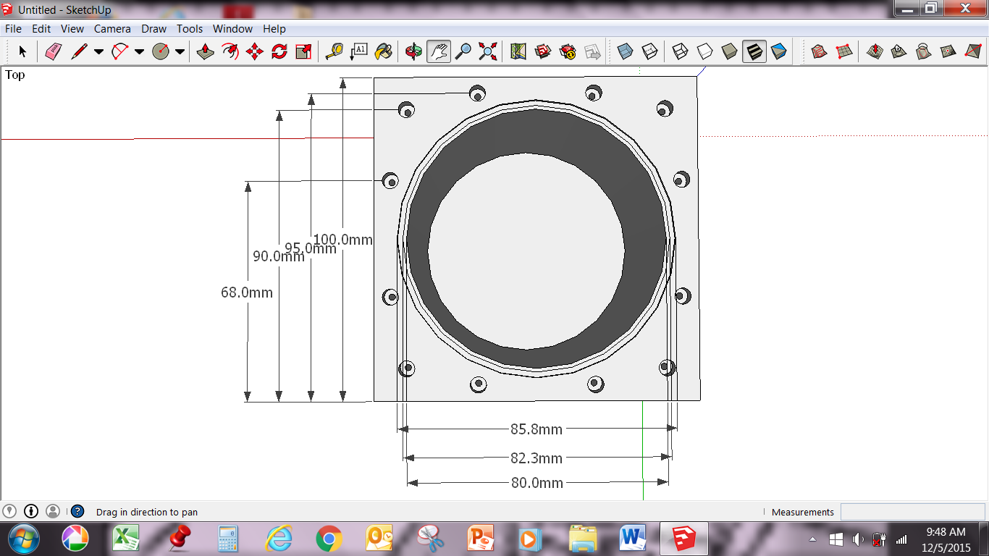Choose the Tape Measure tool
989x556 pixels.
[334, 51]
